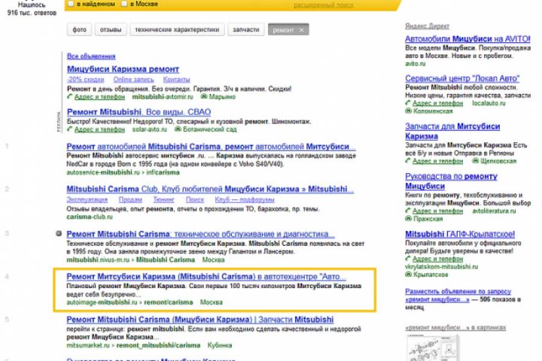Open 'расширенный поиск' link
The width and height of the screenshot is (542, 361).
pyautogui.click(x=324, y=5)
